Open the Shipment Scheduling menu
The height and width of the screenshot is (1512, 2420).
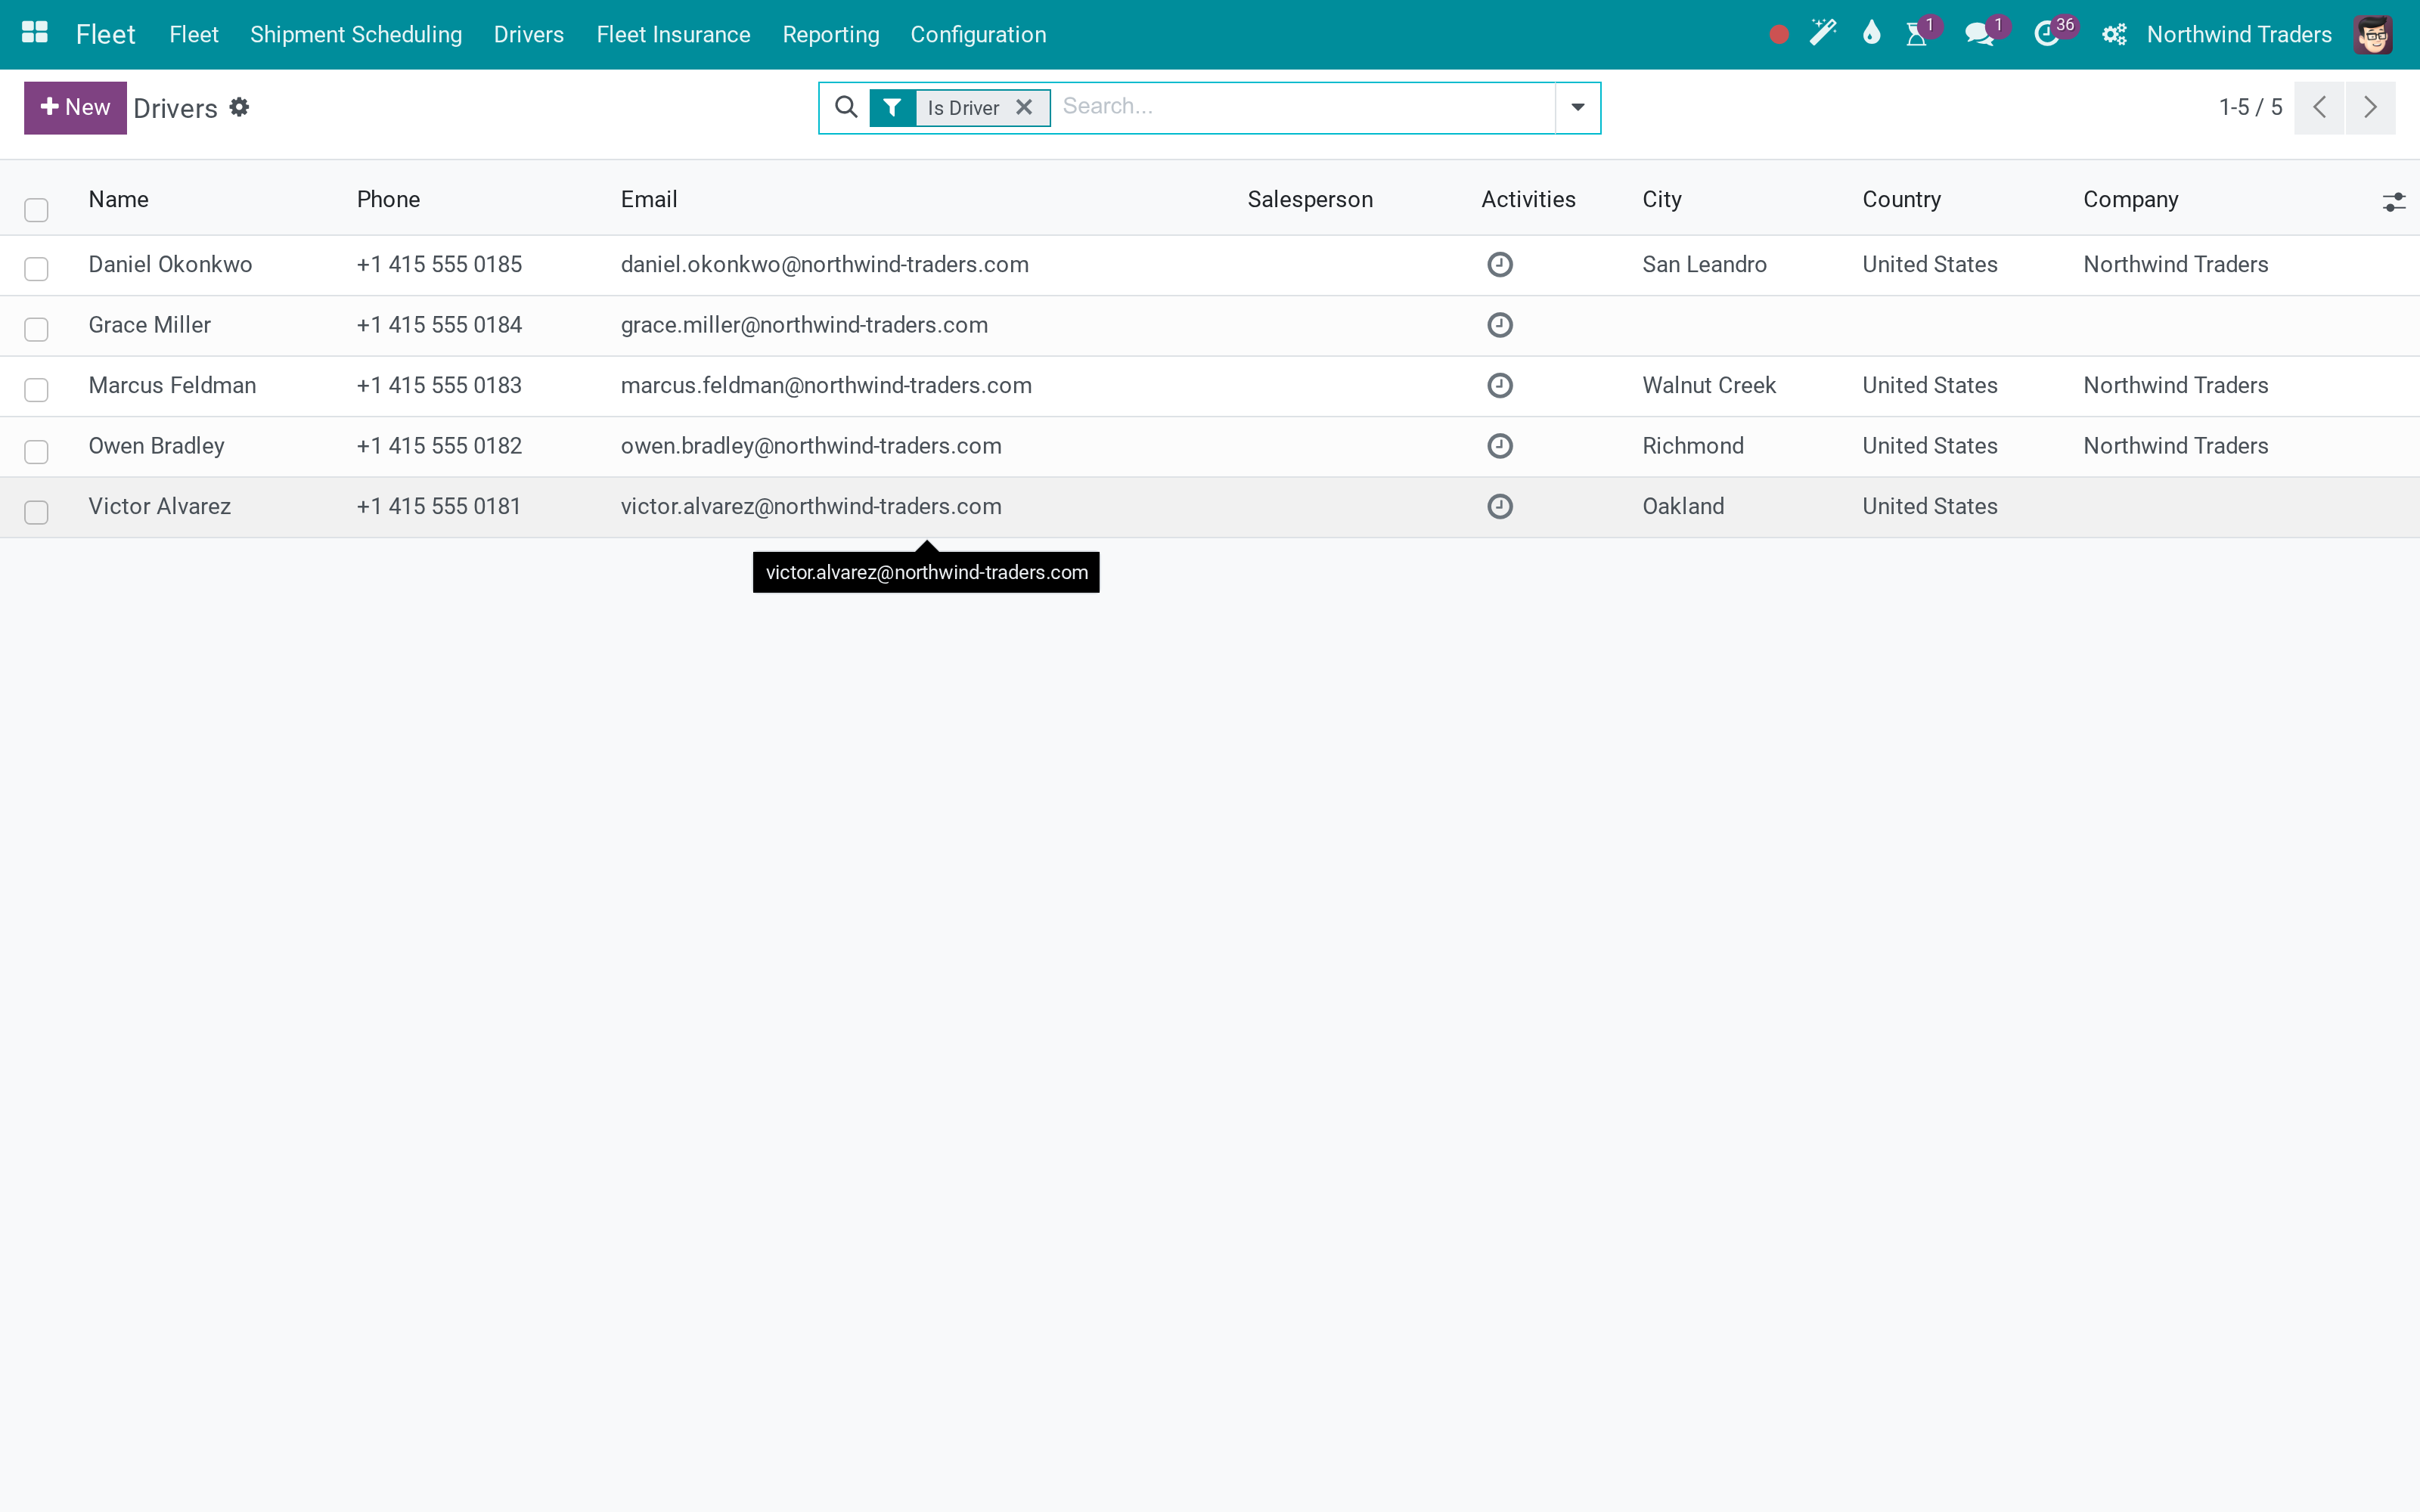click(x=356, y=35)
